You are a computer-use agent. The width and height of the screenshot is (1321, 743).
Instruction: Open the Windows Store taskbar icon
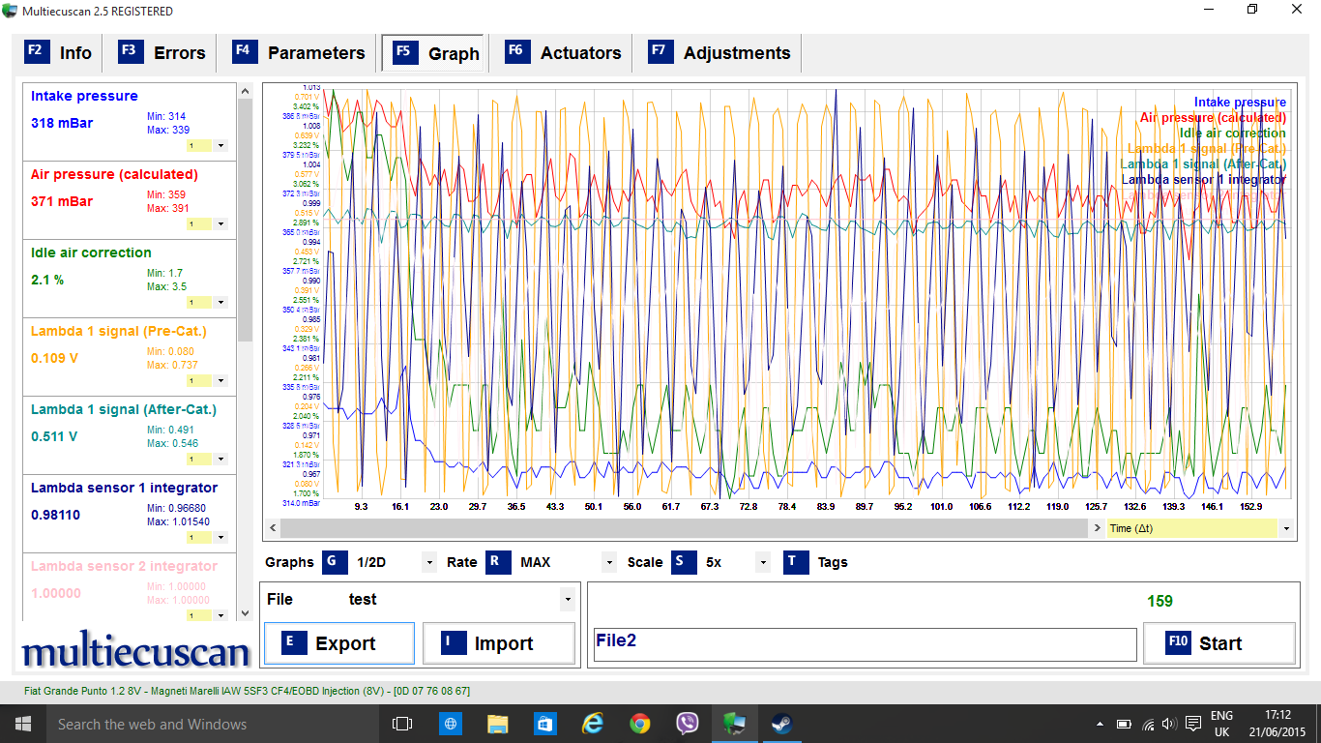(x=544, y=724)
